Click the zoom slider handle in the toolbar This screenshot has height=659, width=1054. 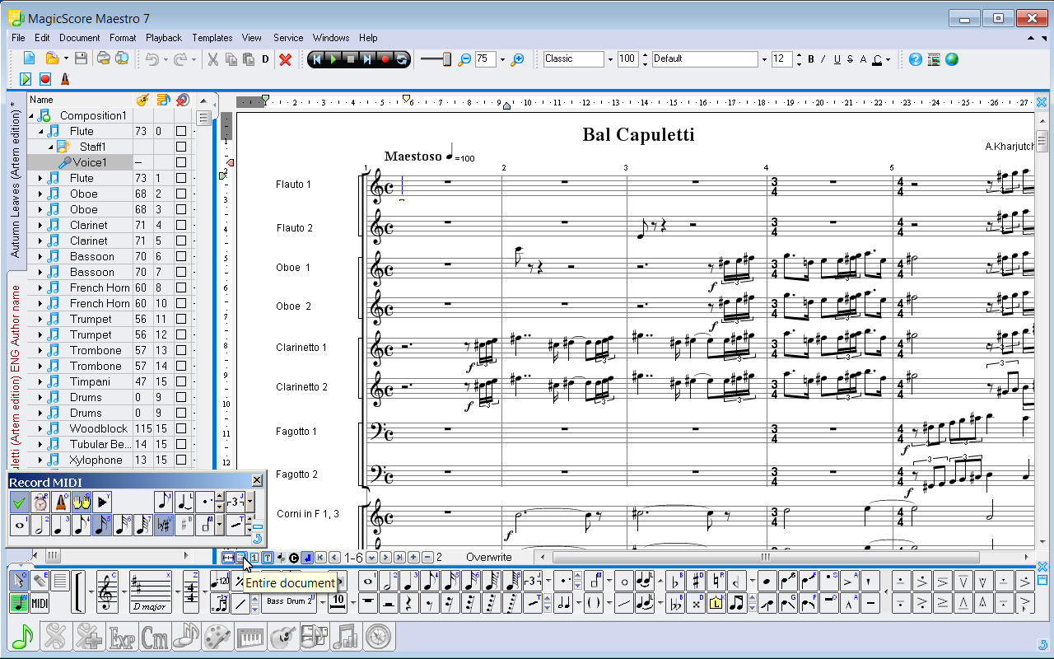(x=447, y=59)
